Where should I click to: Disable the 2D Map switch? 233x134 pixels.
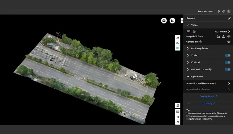(x=227, y=55)
